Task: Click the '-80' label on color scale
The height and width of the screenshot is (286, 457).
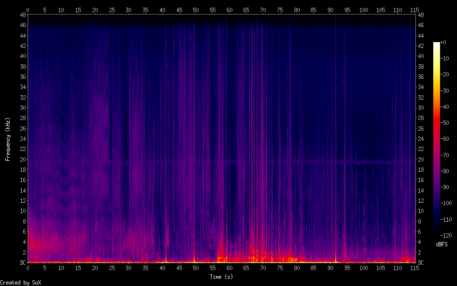Action: (444, 172)
